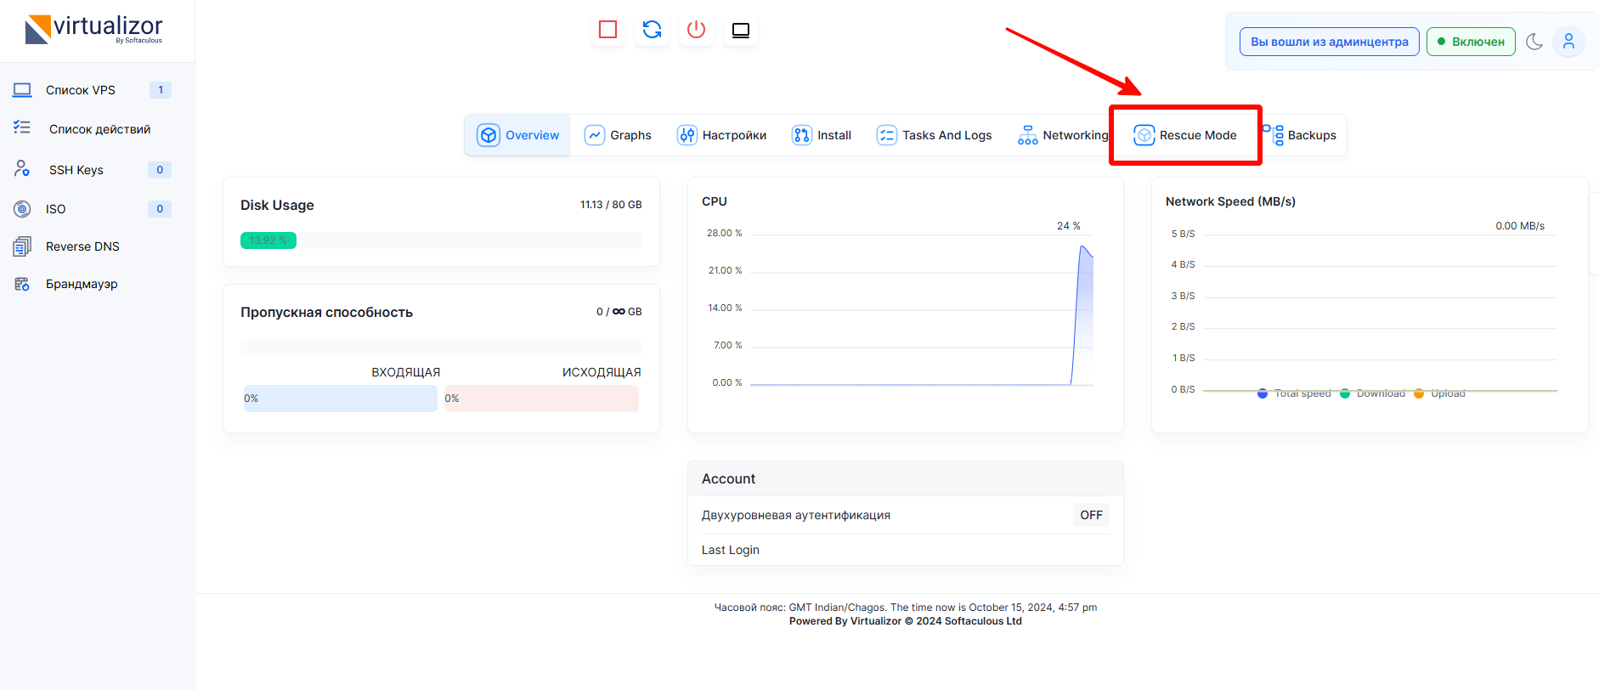1599x690 pixels.
Task: Click the ИСХОДЯЩАЯ 0% bandwidth bar
Action: coord(541,399)
